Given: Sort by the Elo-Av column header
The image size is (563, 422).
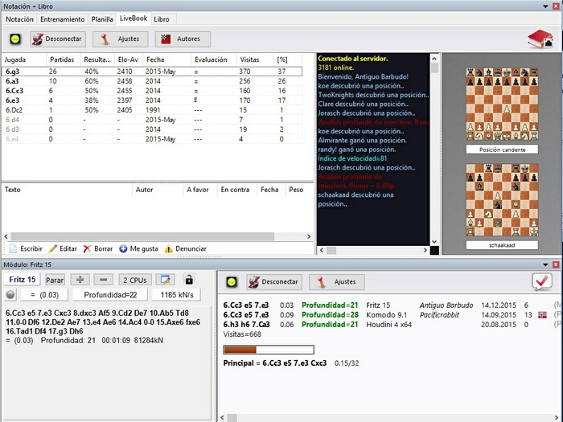Looking at the screenshot, I should point(128,59).
